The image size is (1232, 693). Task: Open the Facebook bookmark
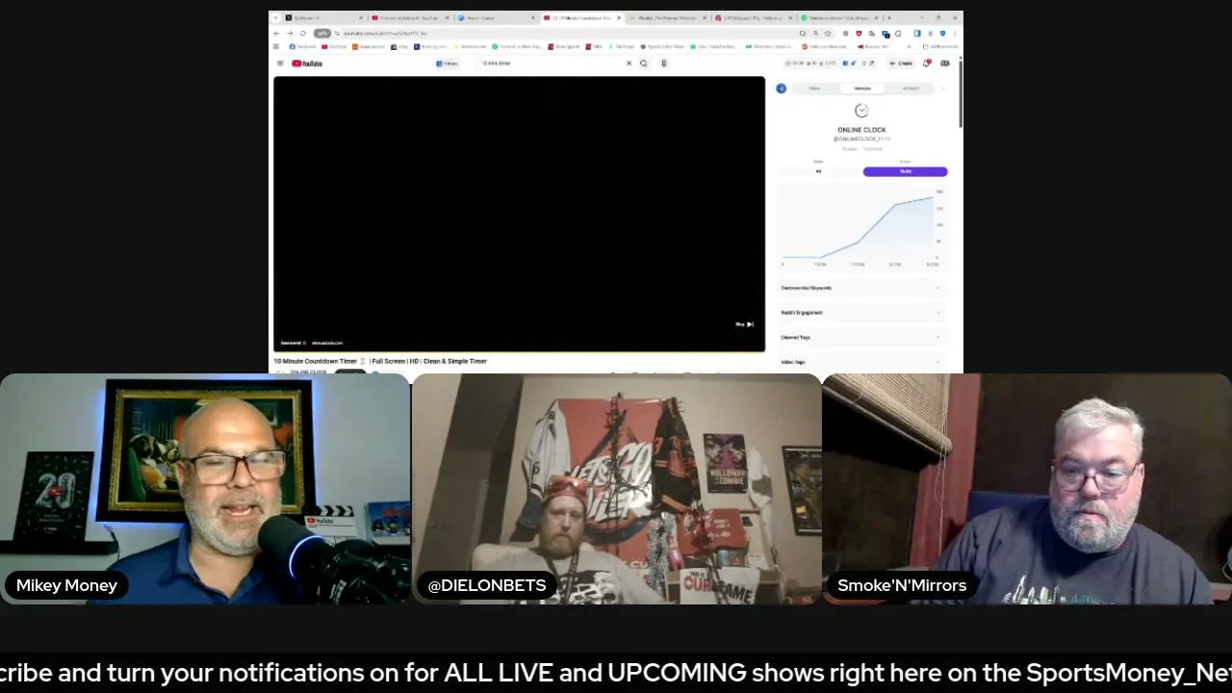click(x=303, y=46)
